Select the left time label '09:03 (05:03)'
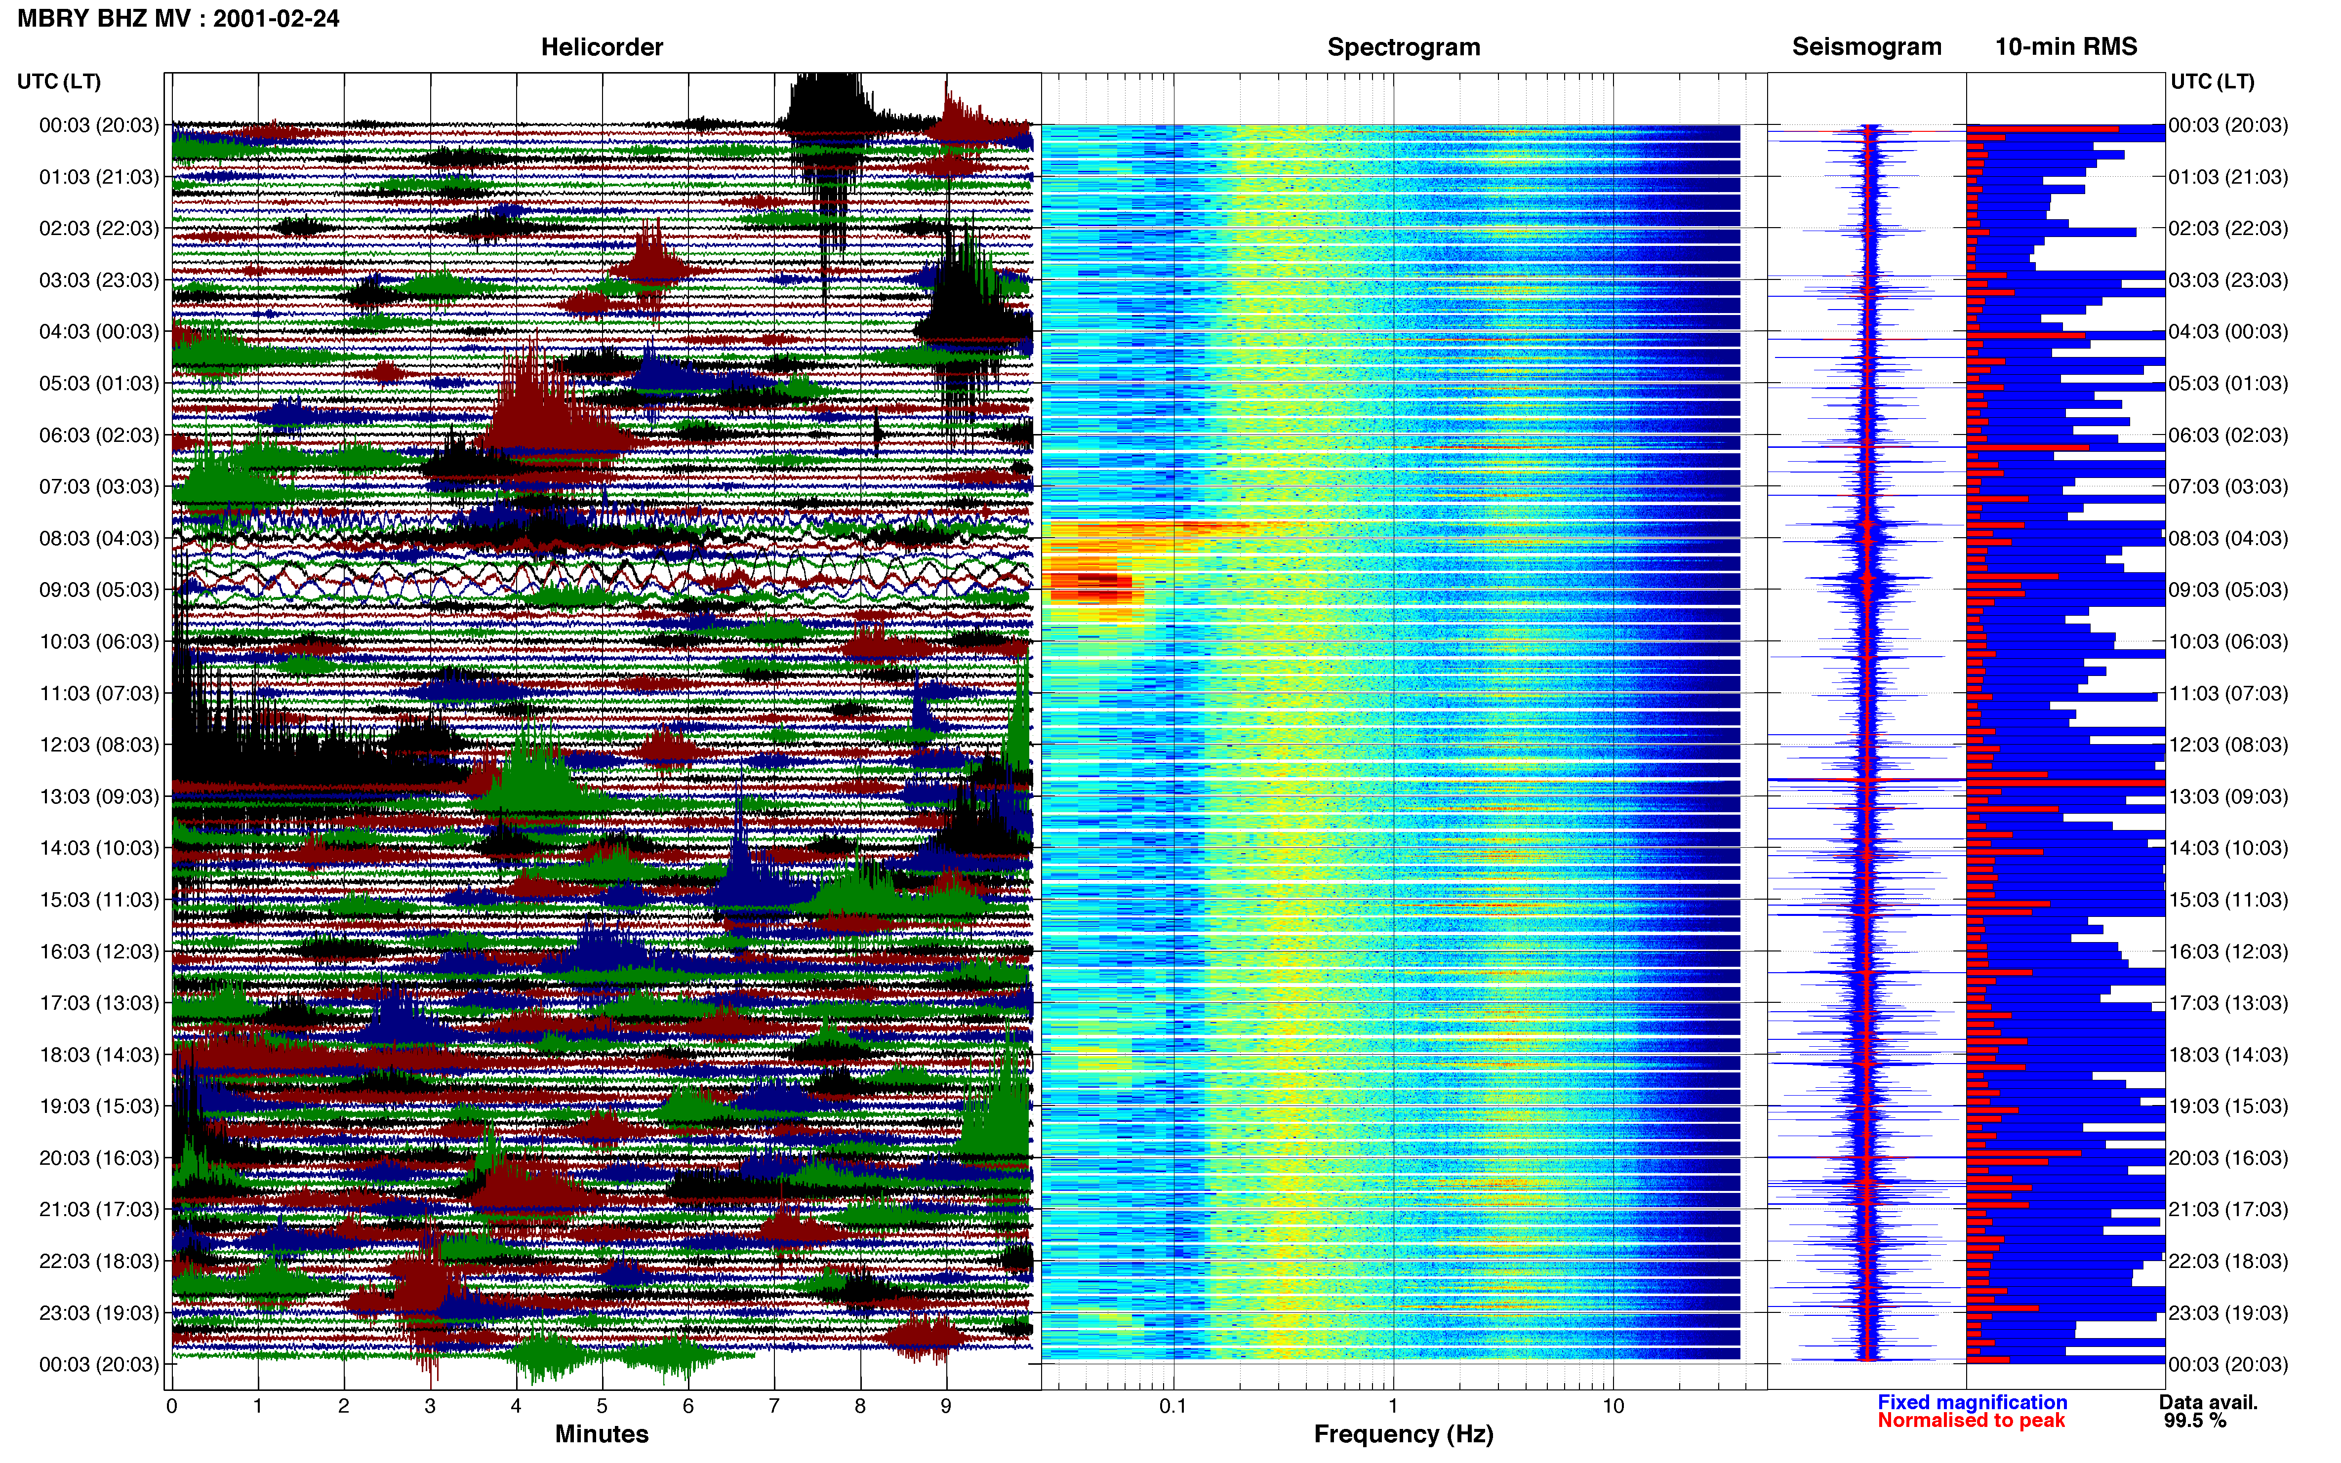Viewport: 2341px width, 1463px height. coord(99,590)
